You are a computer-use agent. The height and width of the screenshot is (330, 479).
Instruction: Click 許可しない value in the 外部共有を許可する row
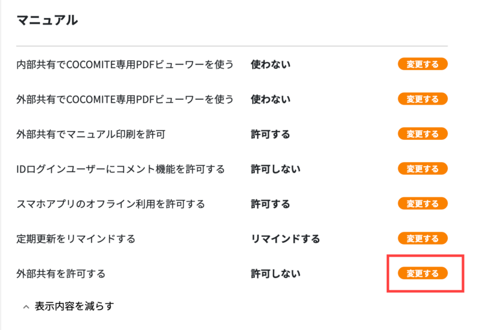click(x=275, y=274)
